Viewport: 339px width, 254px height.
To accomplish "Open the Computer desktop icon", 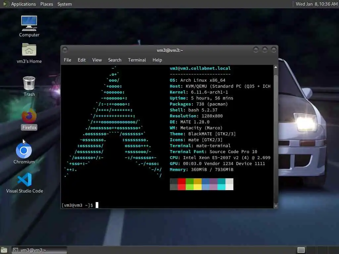I will pos(29,26).
